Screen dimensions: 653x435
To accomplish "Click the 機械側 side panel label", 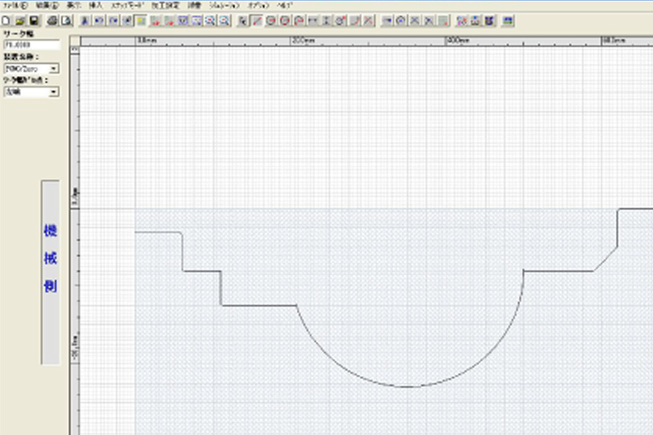I will pyautogui.click(x=52, y=272).
